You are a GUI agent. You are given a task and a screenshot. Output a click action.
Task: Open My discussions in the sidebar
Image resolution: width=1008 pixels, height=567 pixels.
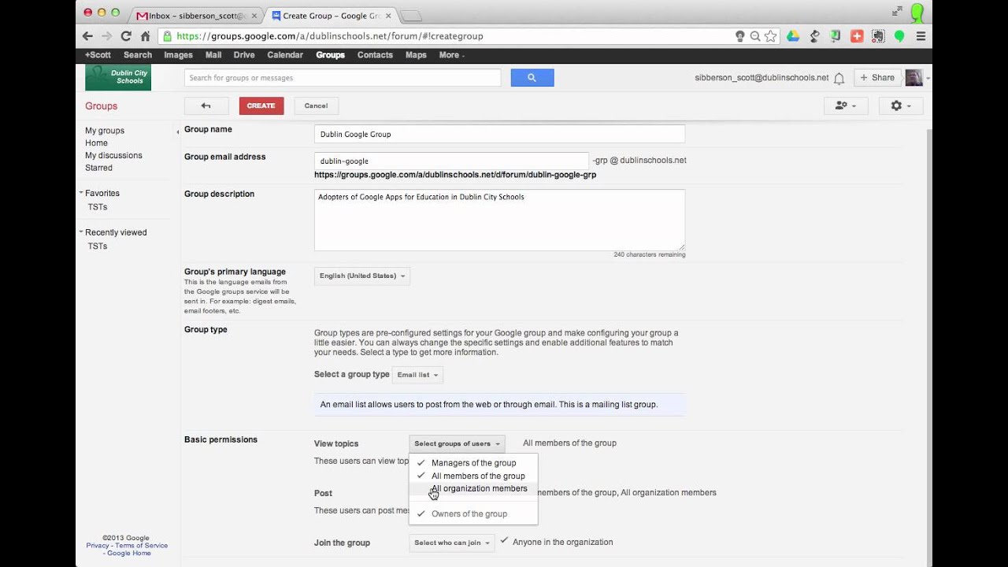click(113, 155)
